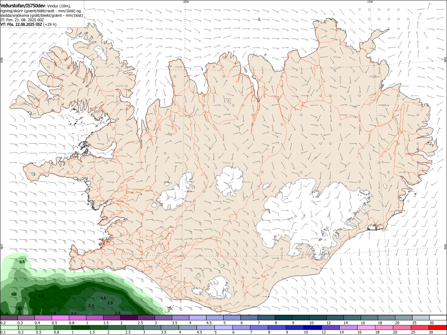Click the round Hofsjökull glacier in central Iceland

coord(229,181)
